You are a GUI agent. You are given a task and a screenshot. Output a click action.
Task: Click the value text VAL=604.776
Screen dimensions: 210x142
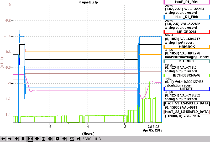[190, 53]
